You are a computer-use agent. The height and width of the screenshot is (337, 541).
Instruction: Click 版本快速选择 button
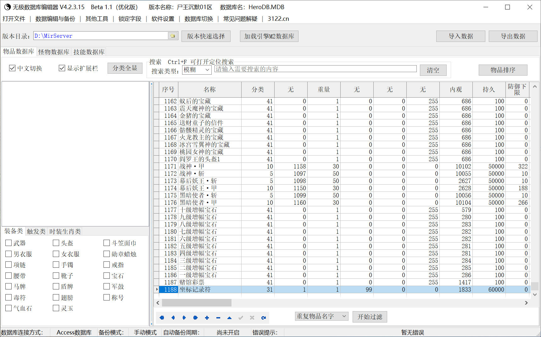206,36
